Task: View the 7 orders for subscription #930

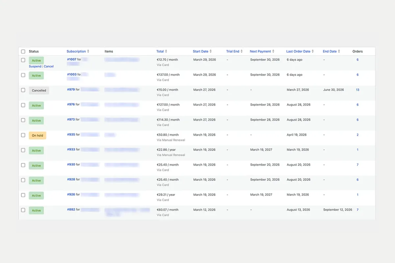Action: point(357,165)
